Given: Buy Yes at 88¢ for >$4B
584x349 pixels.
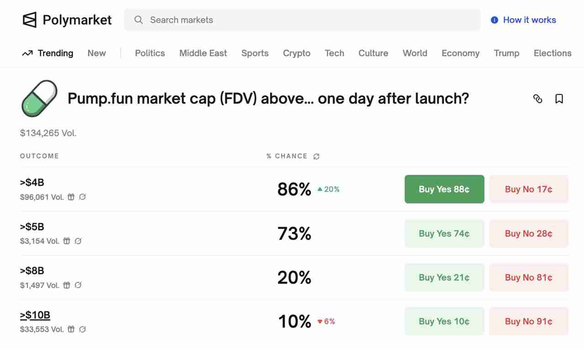Looking at the screenshot, I should (444, 189).
